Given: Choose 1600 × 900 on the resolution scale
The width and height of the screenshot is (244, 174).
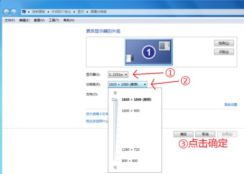Looking at the screenshot, I should (130, 111).
